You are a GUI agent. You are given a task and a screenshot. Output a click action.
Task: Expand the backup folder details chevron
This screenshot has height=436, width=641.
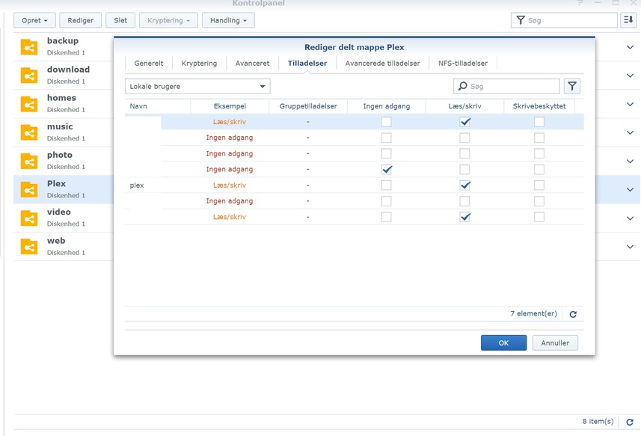click(630, 47)
